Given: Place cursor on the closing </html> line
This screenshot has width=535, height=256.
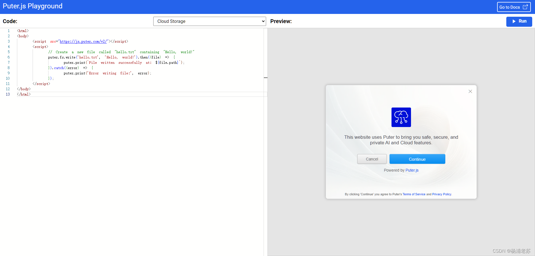Looking at the screenshot, I should point(24,94).
